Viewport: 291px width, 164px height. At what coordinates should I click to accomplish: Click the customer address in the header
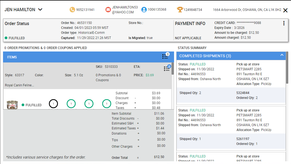[247, 10]
